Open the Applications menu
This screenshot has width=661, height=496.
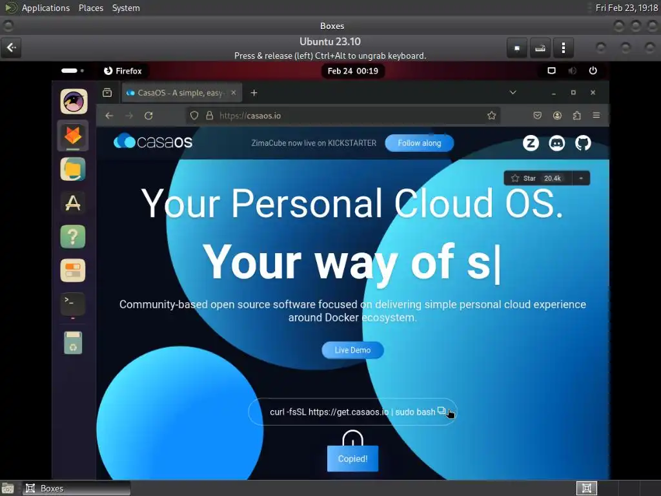pyautogui.click(x=46, y=8)
